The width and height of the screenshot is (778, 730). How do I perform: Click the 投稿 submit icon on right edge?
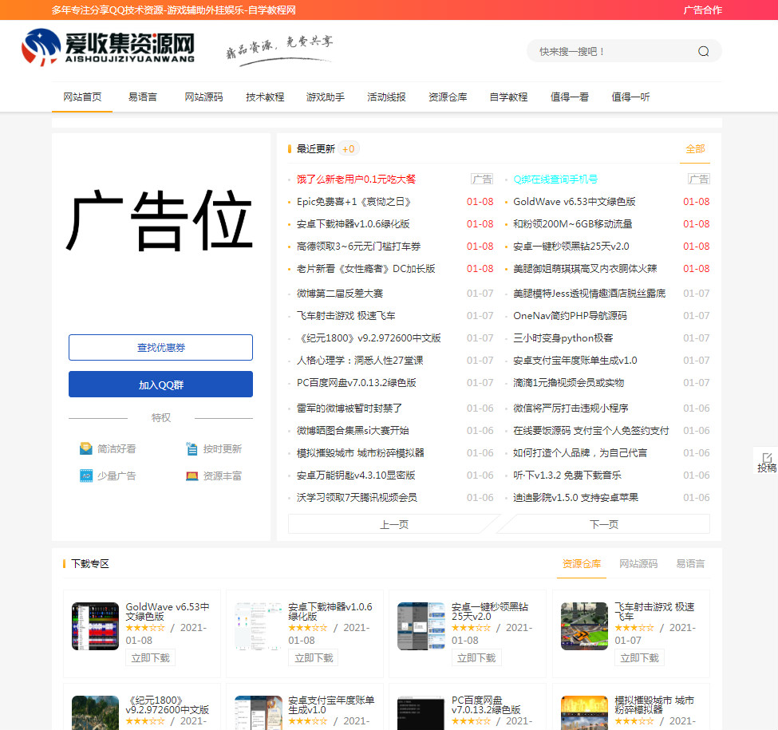tap(766, 462)
